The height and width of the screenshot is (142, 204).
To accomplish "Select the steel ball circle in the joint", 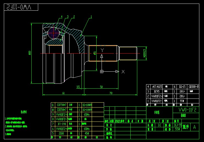I will click(x=53, y=33).
